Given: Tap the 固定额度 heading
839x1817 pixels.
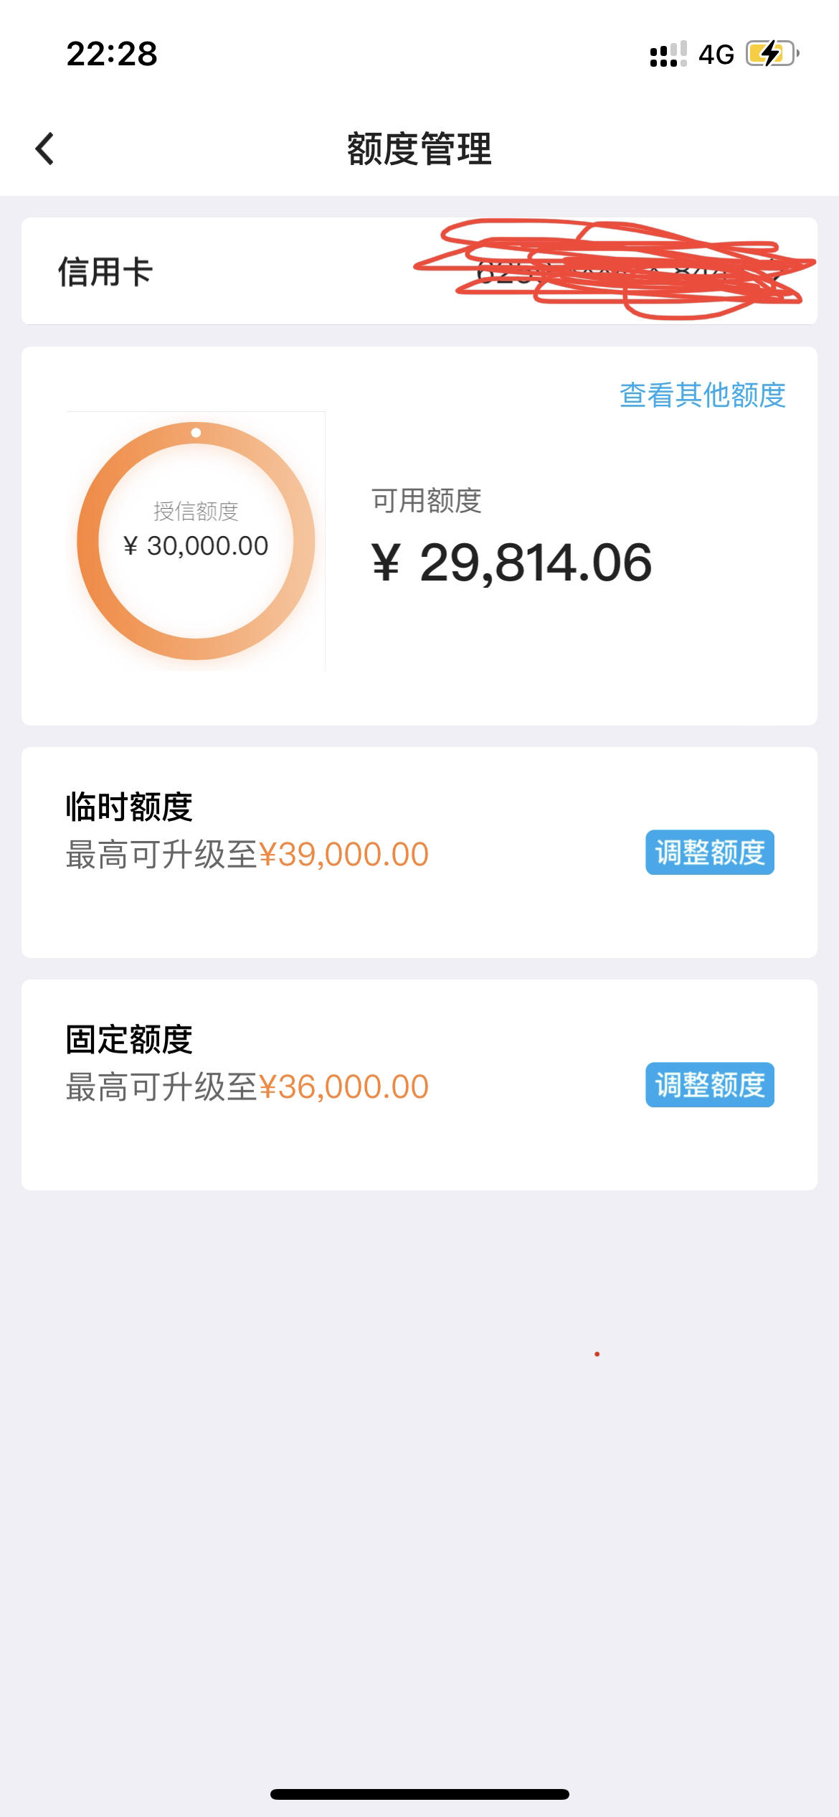Looking at the screenshot, I should [x=129, y=1039].
